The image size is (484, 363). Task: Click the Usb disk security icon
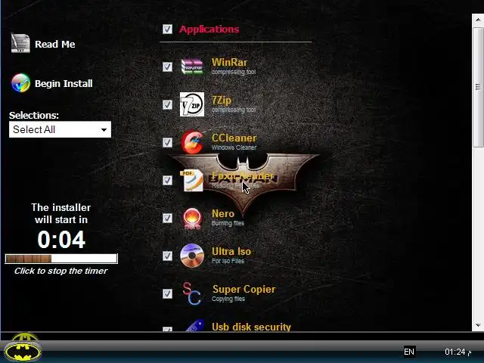pyautogui.click(x=194, y=325)
